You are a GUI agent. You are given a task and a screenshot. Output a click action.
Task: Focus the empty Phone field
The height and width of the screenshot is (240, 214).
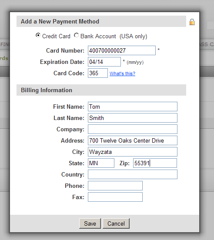coord(115,186)
